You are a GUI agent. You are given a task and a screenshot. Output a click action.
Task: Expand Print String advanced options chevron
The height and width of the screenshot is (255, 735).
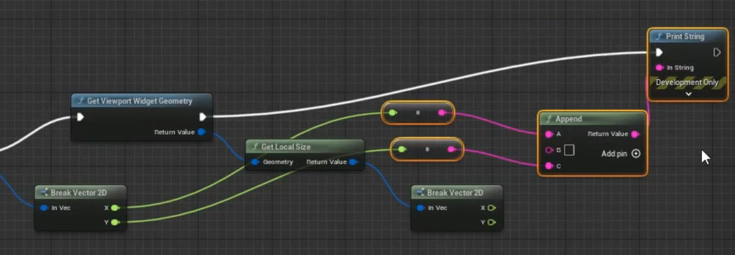pyautogui.click(x=688, y=94)
